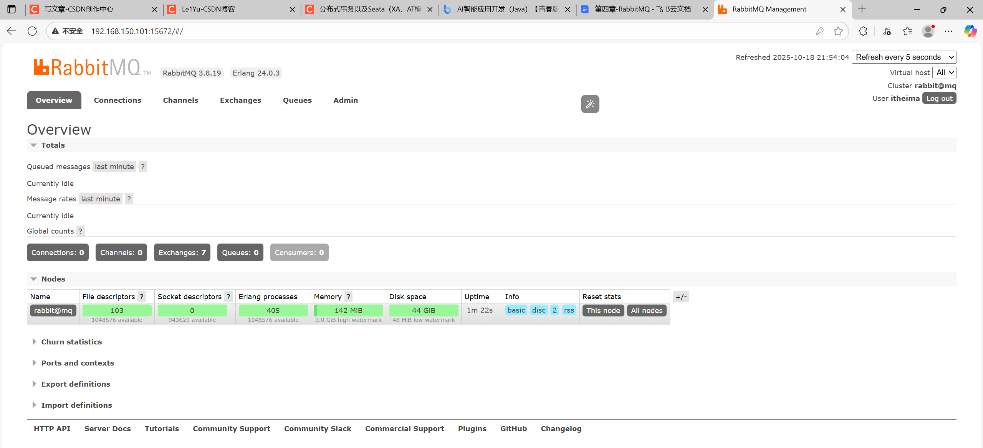Toggle the Consumers global count button

click(x=299, y=252)
